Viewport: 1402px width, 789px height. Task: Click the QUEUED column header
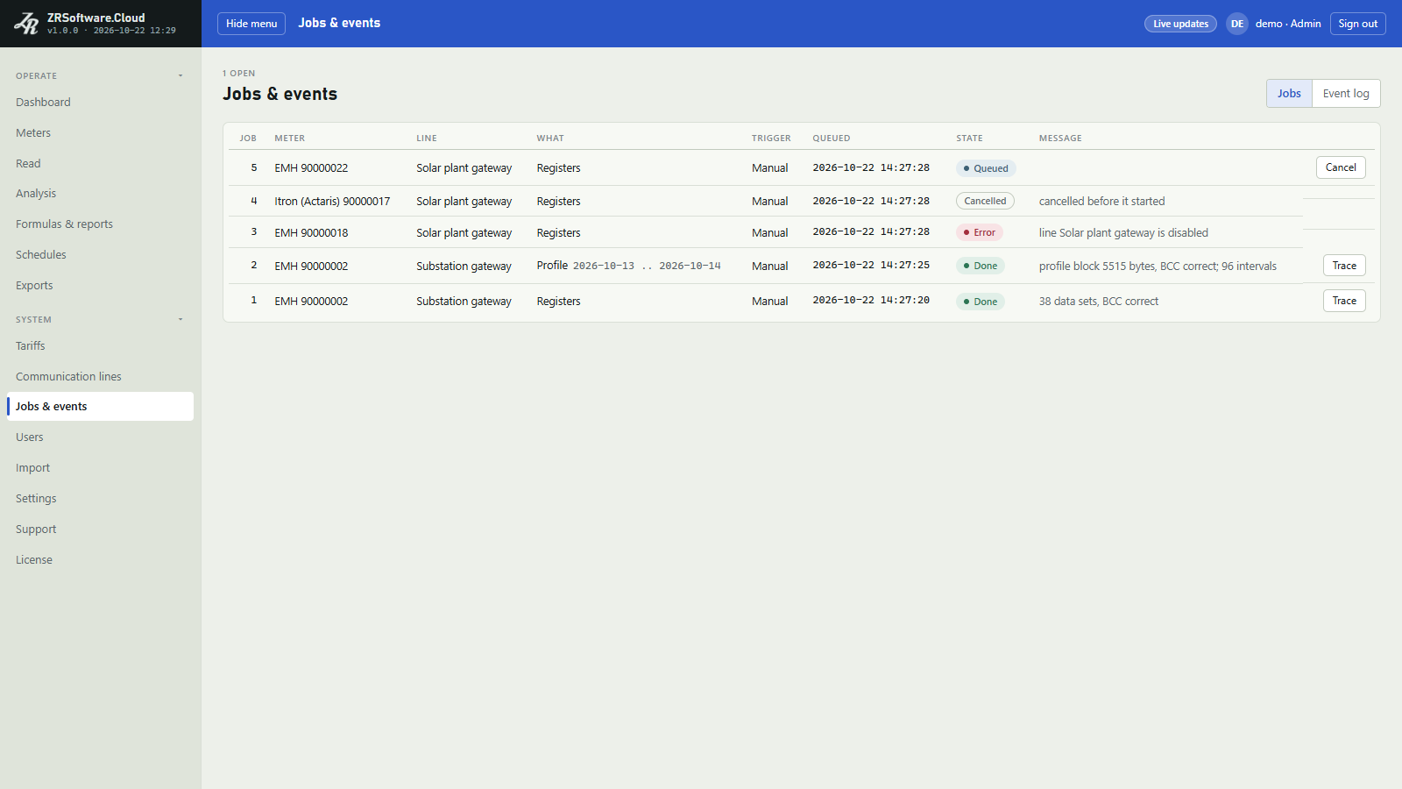832,139
